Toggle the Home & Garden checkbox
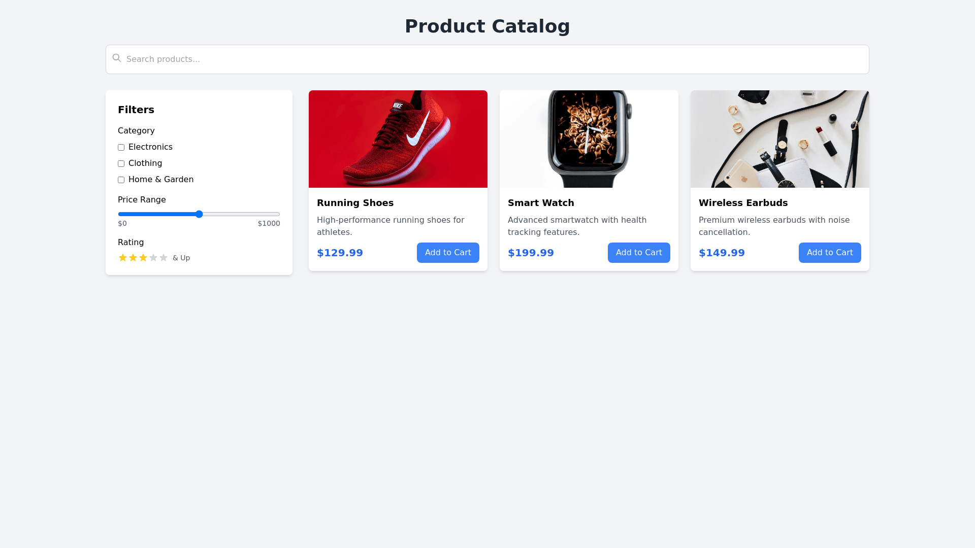 coord(121,180)
